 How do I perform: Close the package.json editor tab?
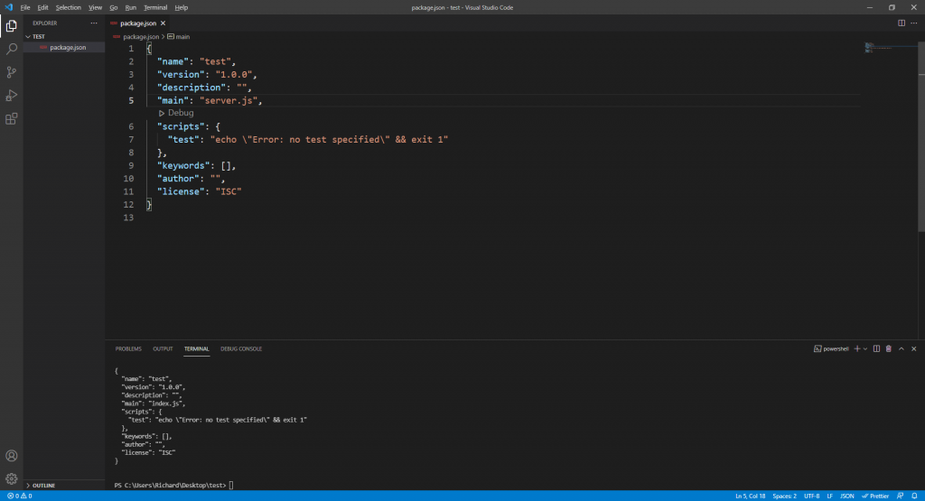click(x=163, y=23)
